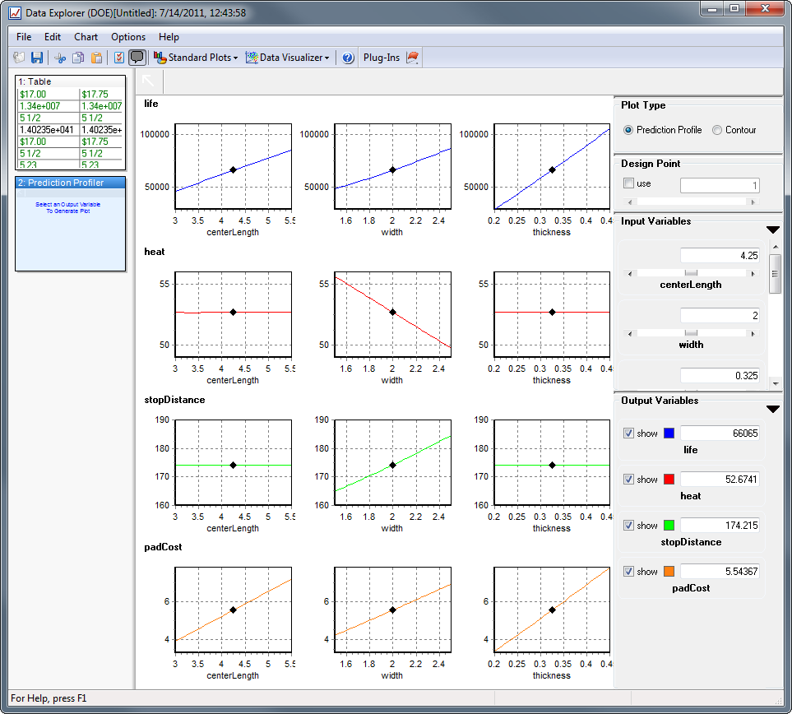Image resolution: width=792 pixels, height=714 pixels.
Task: Click the Cut scissors icon
Action: point(59,58)
